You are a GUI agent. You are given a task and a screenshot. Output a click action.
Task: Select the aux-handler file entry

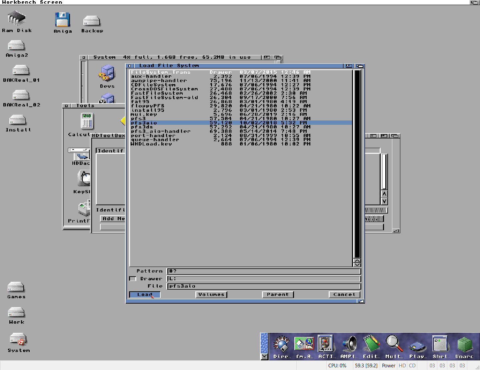[x=241, y=76]
